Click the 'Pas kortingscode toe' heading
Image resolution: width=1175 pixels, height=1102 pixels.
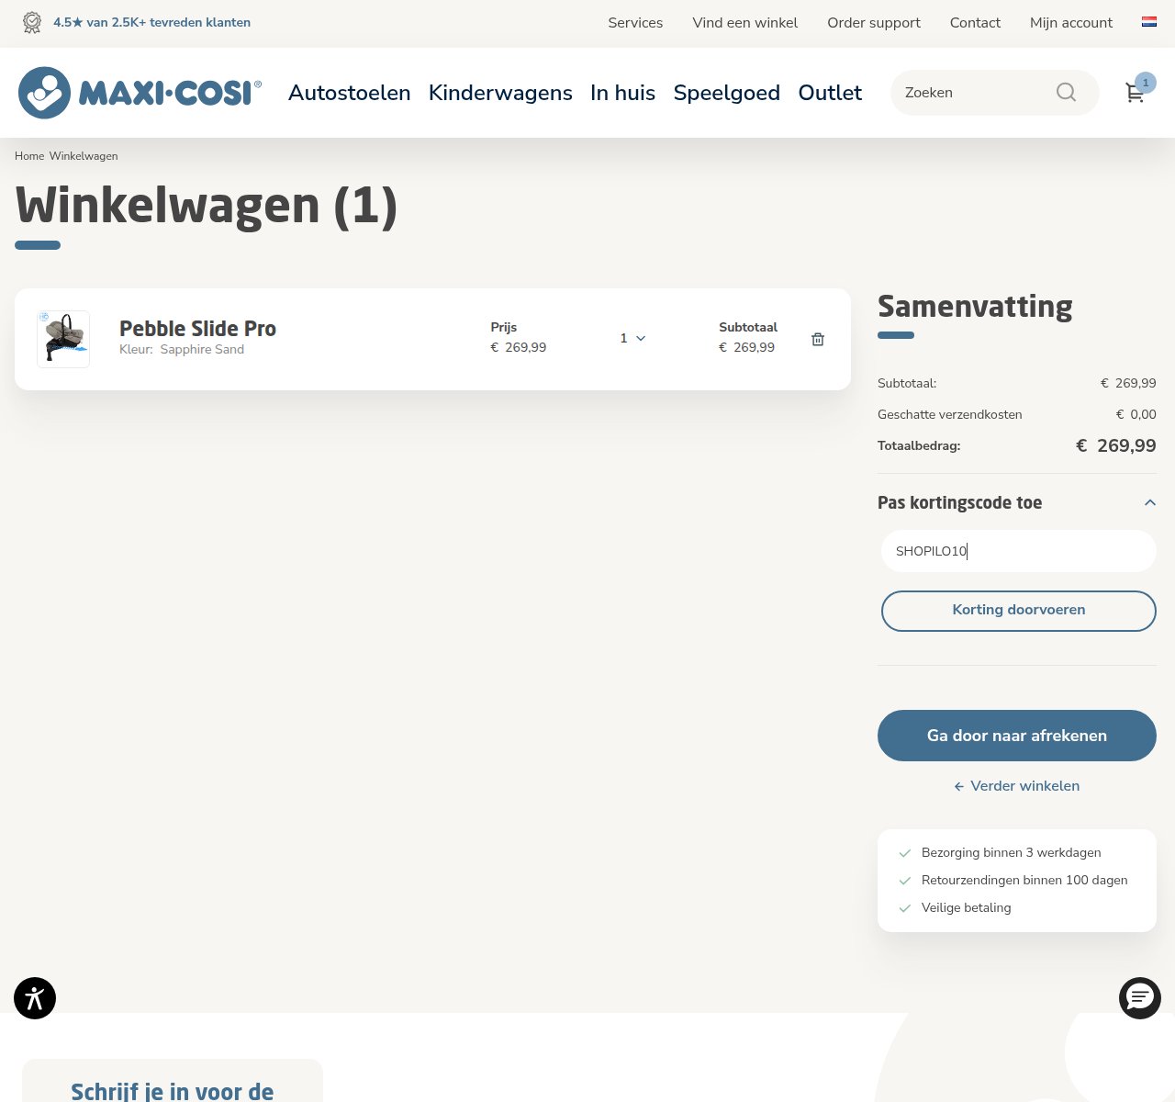tap(959, 502)
